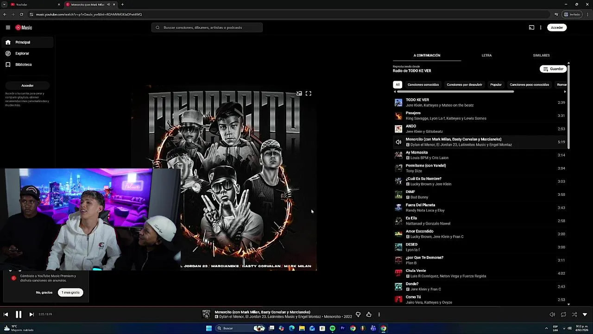Enter fullscreen on album art
The height and width of the screenshot is (334, 593).
(x=309, y=93)
